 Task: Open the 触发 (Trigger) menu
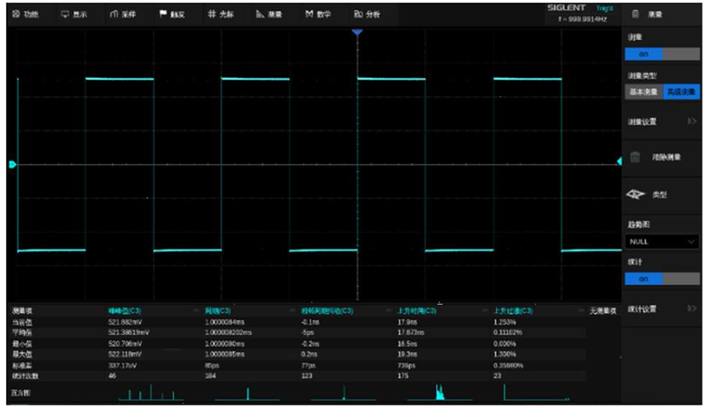point(172,14)
